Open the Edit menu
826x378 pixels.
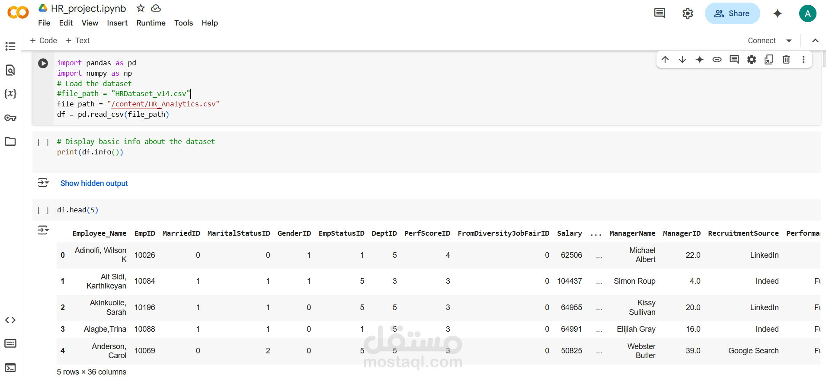(x=66, y=23)
